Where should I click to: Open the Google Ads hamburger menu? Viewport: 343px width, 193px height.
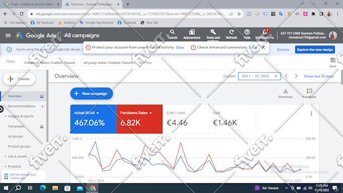pyautogui.click(x=8, y=35)
